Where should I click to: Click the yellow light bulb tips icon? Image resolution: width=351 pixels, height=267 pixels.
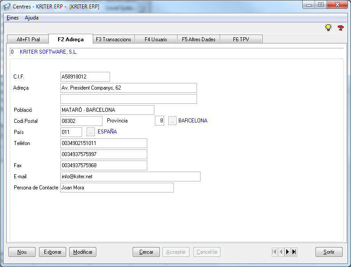point(328,28)
